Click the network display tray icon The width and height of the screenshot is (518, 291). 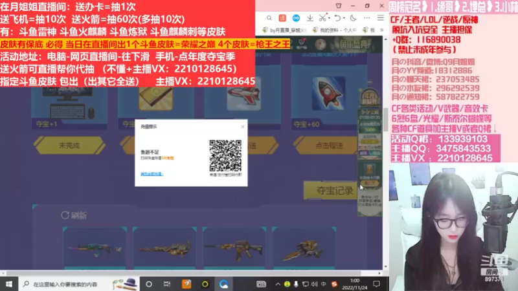[x=305, y=284]
